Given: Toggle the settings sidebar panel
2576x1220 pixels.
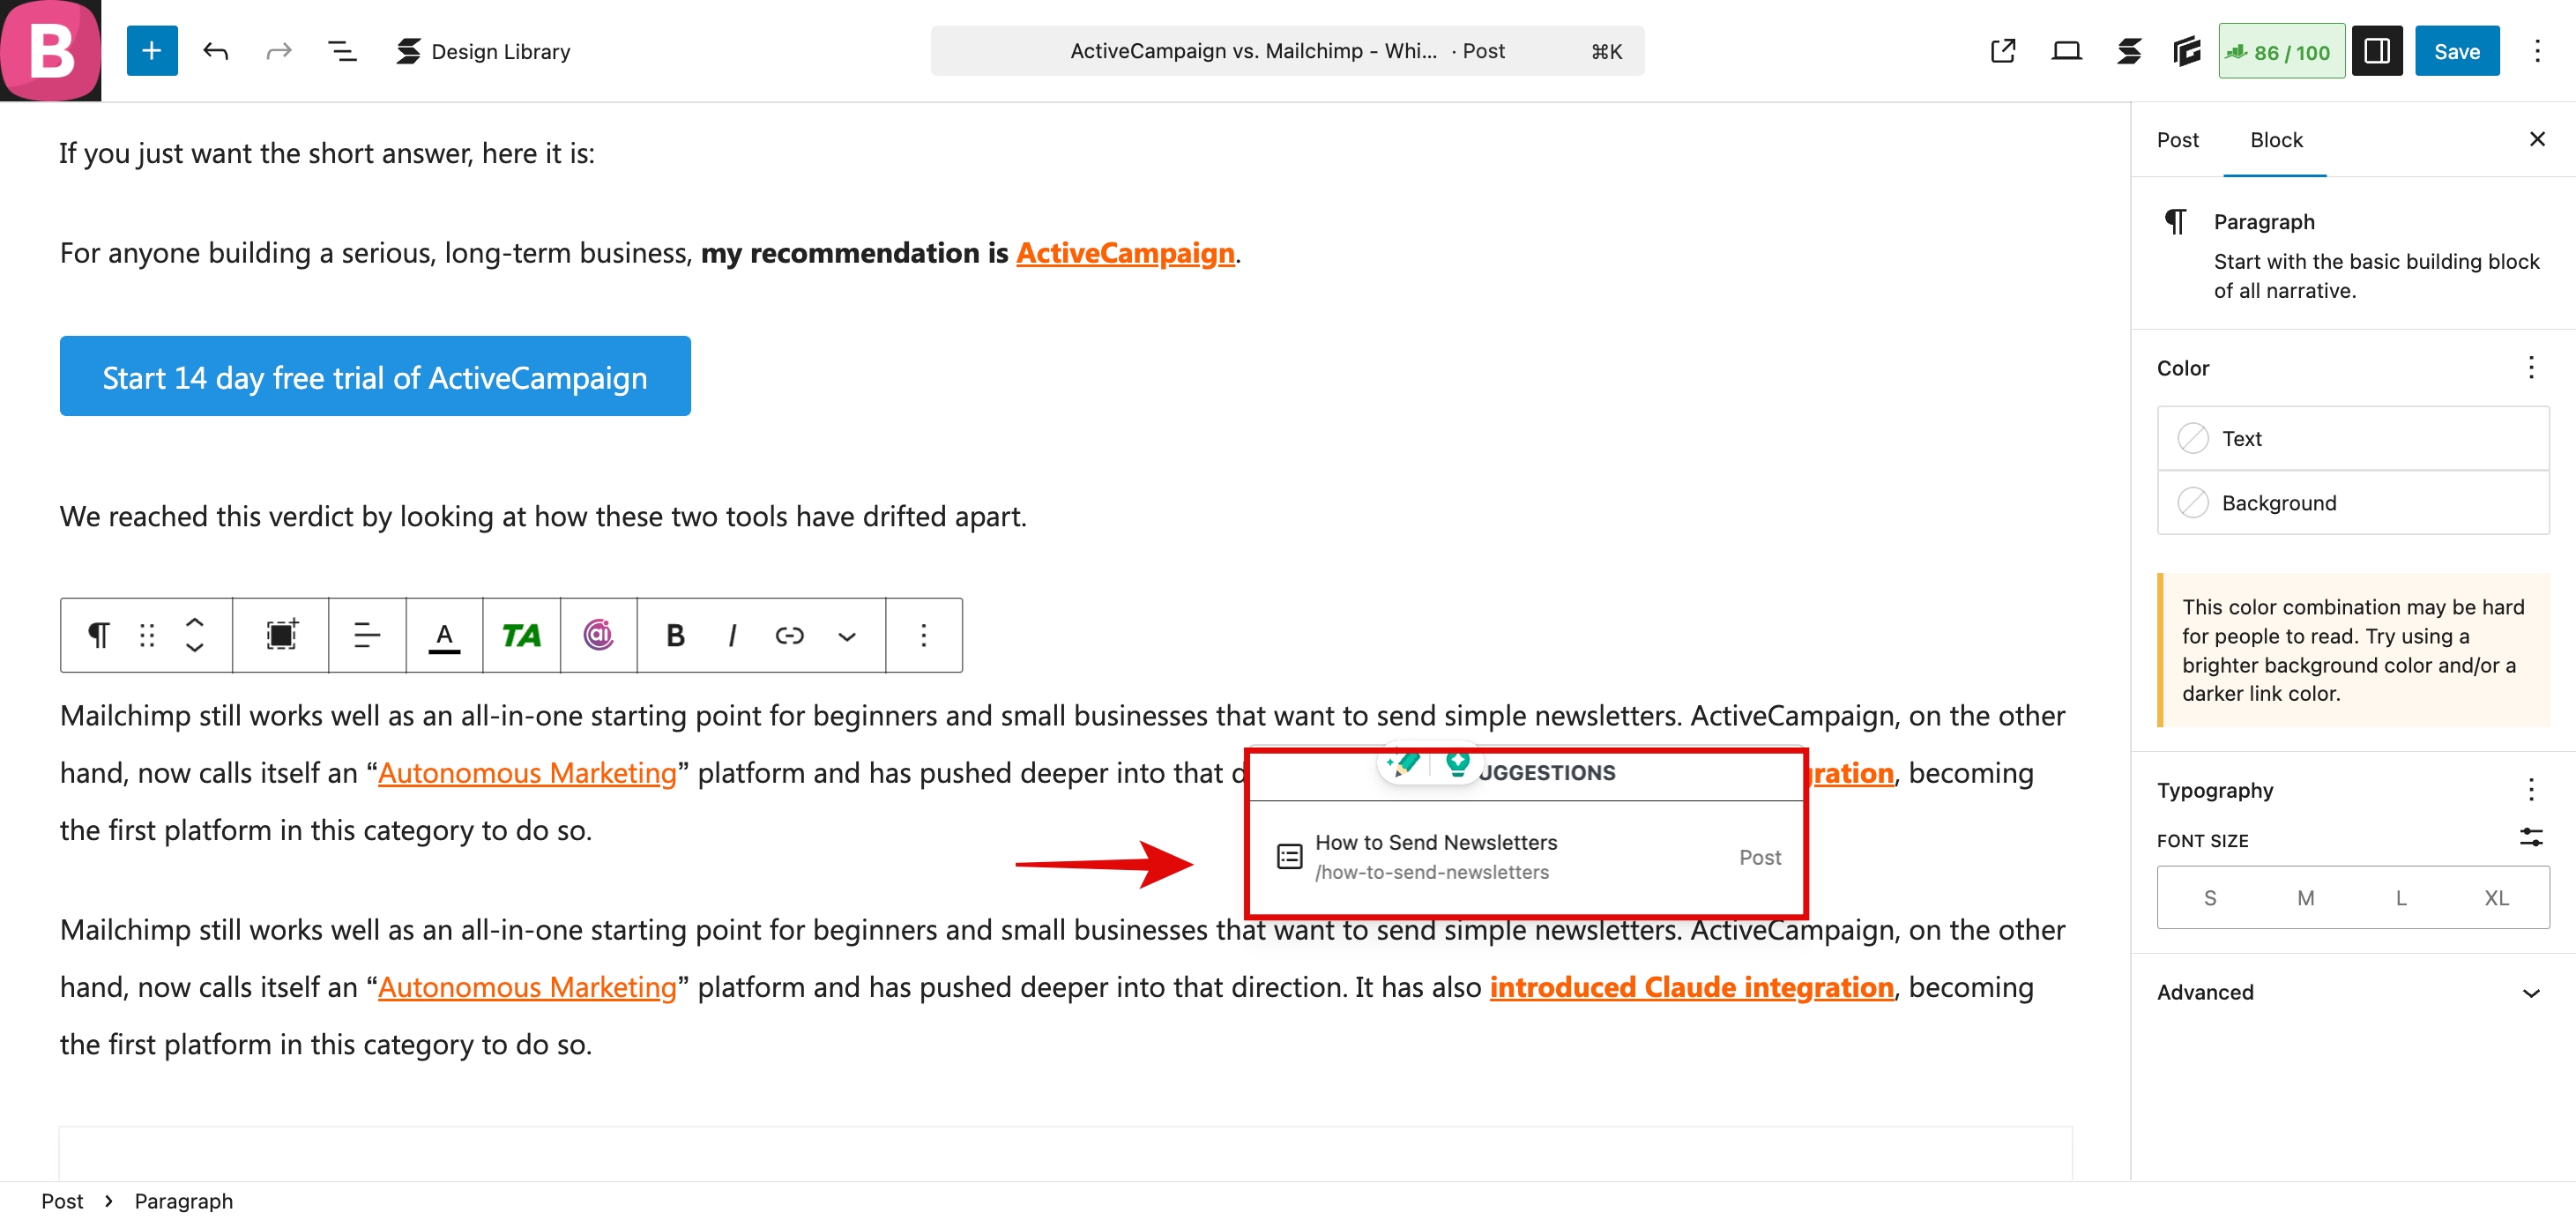Looking at the screenshot, I should (2377, 51).
